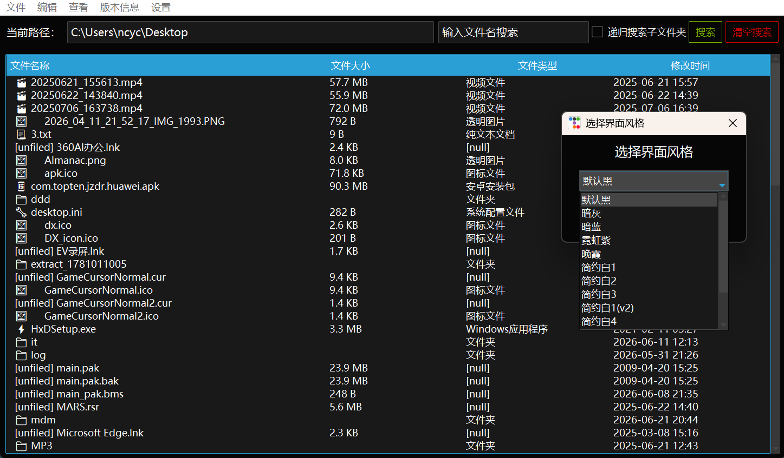Click the folder icon for extract_1781011005
This screenshot has width=784, height=458.
pos(21,264)
